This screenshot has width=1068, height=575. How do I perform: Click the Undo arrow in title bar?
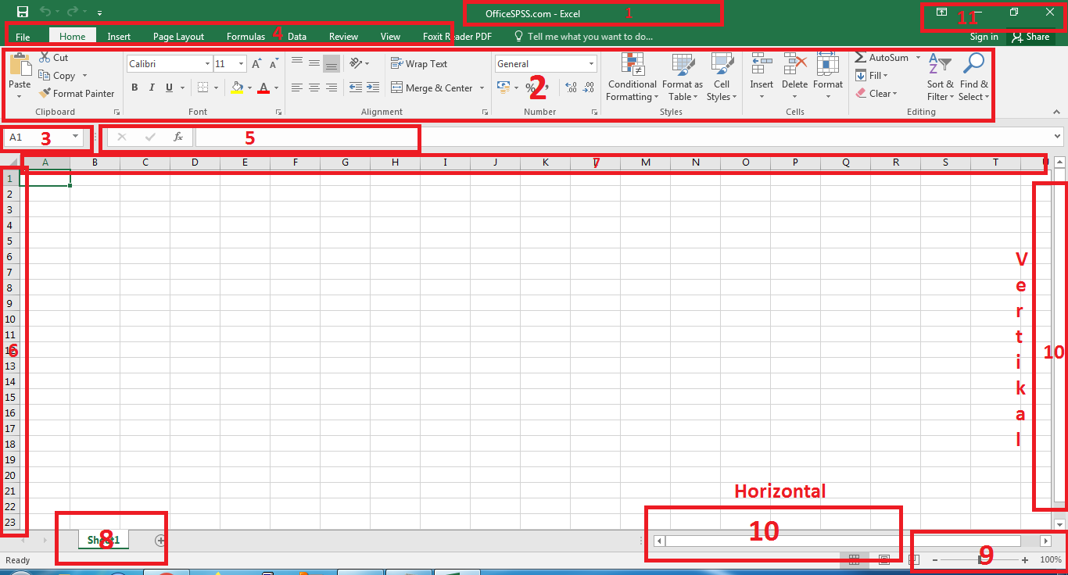[x=45, y=12]
